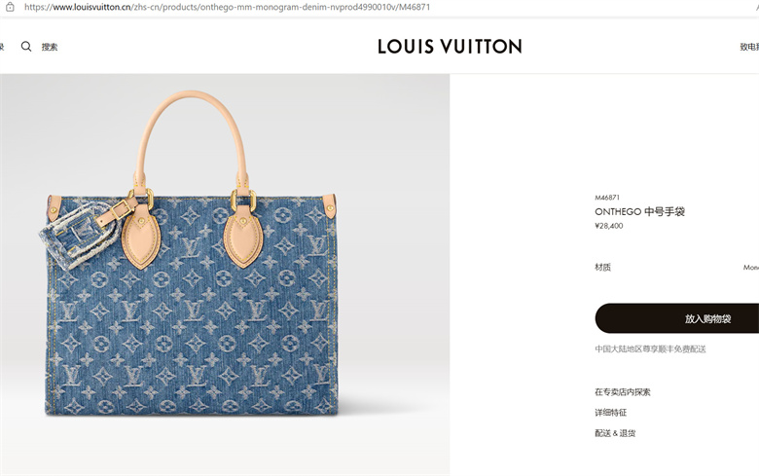The image size is (759, 476).
Task: Click the 致电 link in the header
Action: (749, 47)
